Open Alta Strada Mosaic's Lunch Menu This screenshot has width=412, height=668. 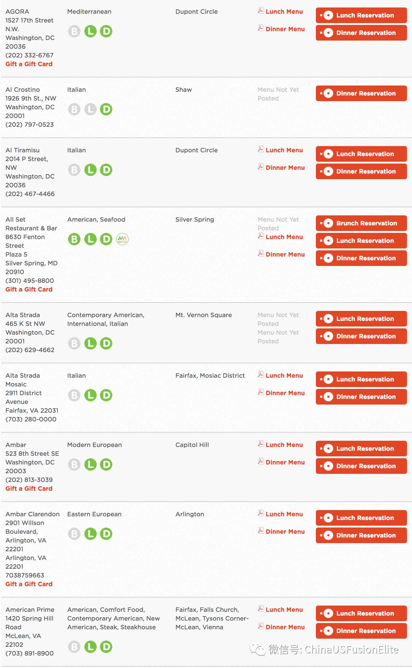click(x=284, y=376)
